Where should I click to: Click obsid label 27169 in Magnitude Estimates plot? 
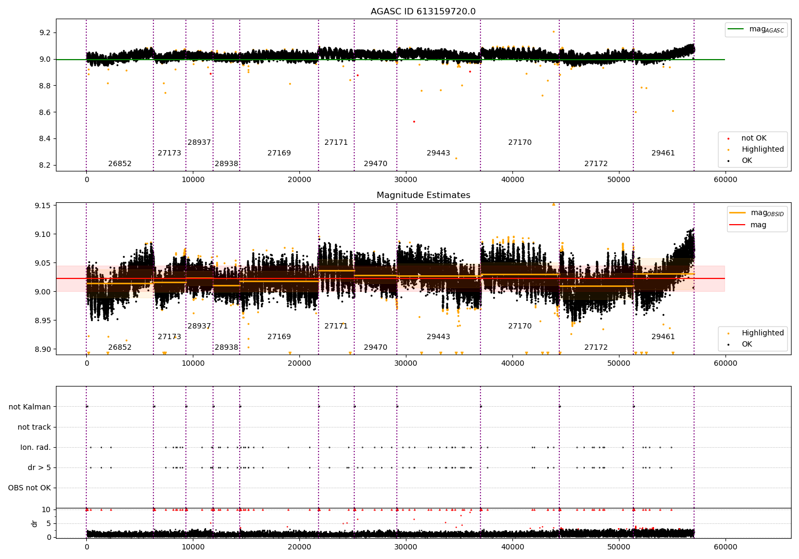(279, 337)
